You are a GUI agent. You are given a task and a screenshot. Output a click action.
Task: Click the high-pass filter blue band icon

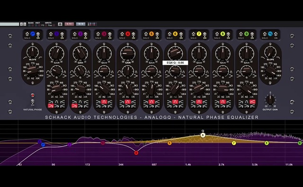(x=33, y=34)
